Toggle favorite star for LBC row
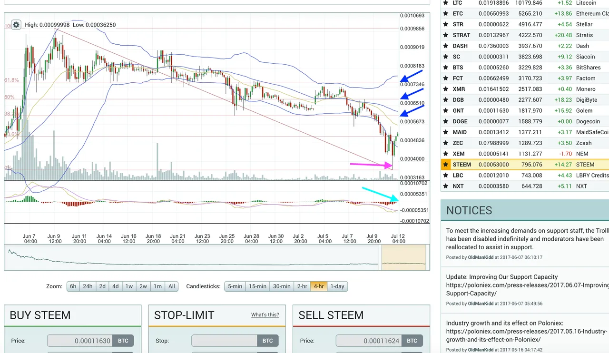This screenshot has width=609, height=353. click(x=446, y=176)
